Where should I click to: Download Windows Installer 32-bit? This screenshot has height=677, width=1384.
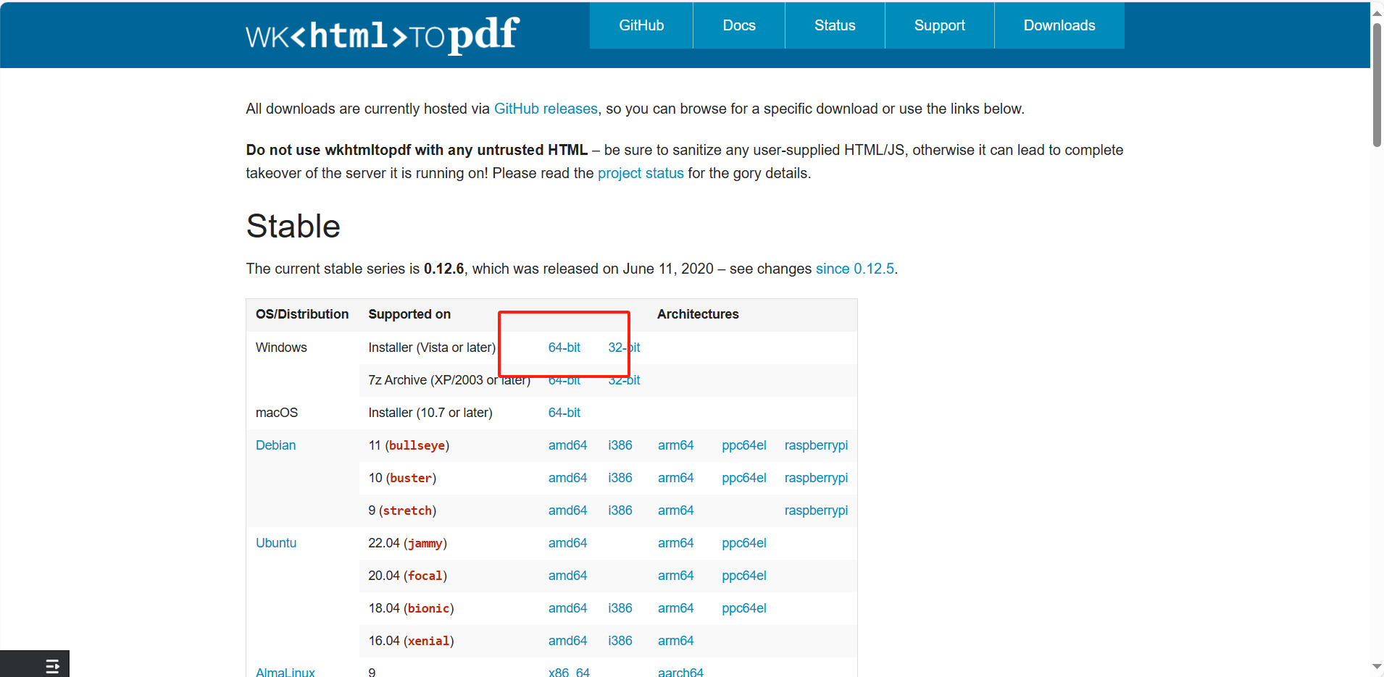tap(624, 348)
